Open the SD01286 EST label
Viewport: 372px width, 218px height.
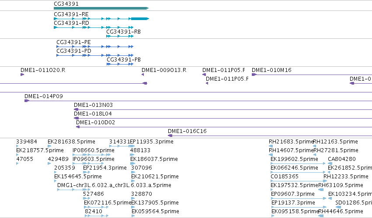[x=354, y=203]
